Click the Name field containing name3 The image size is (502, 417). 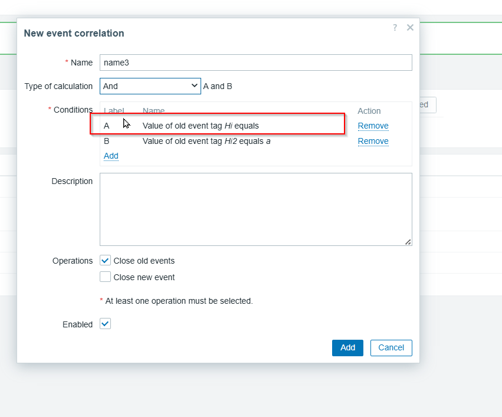[x=255, y=63]
